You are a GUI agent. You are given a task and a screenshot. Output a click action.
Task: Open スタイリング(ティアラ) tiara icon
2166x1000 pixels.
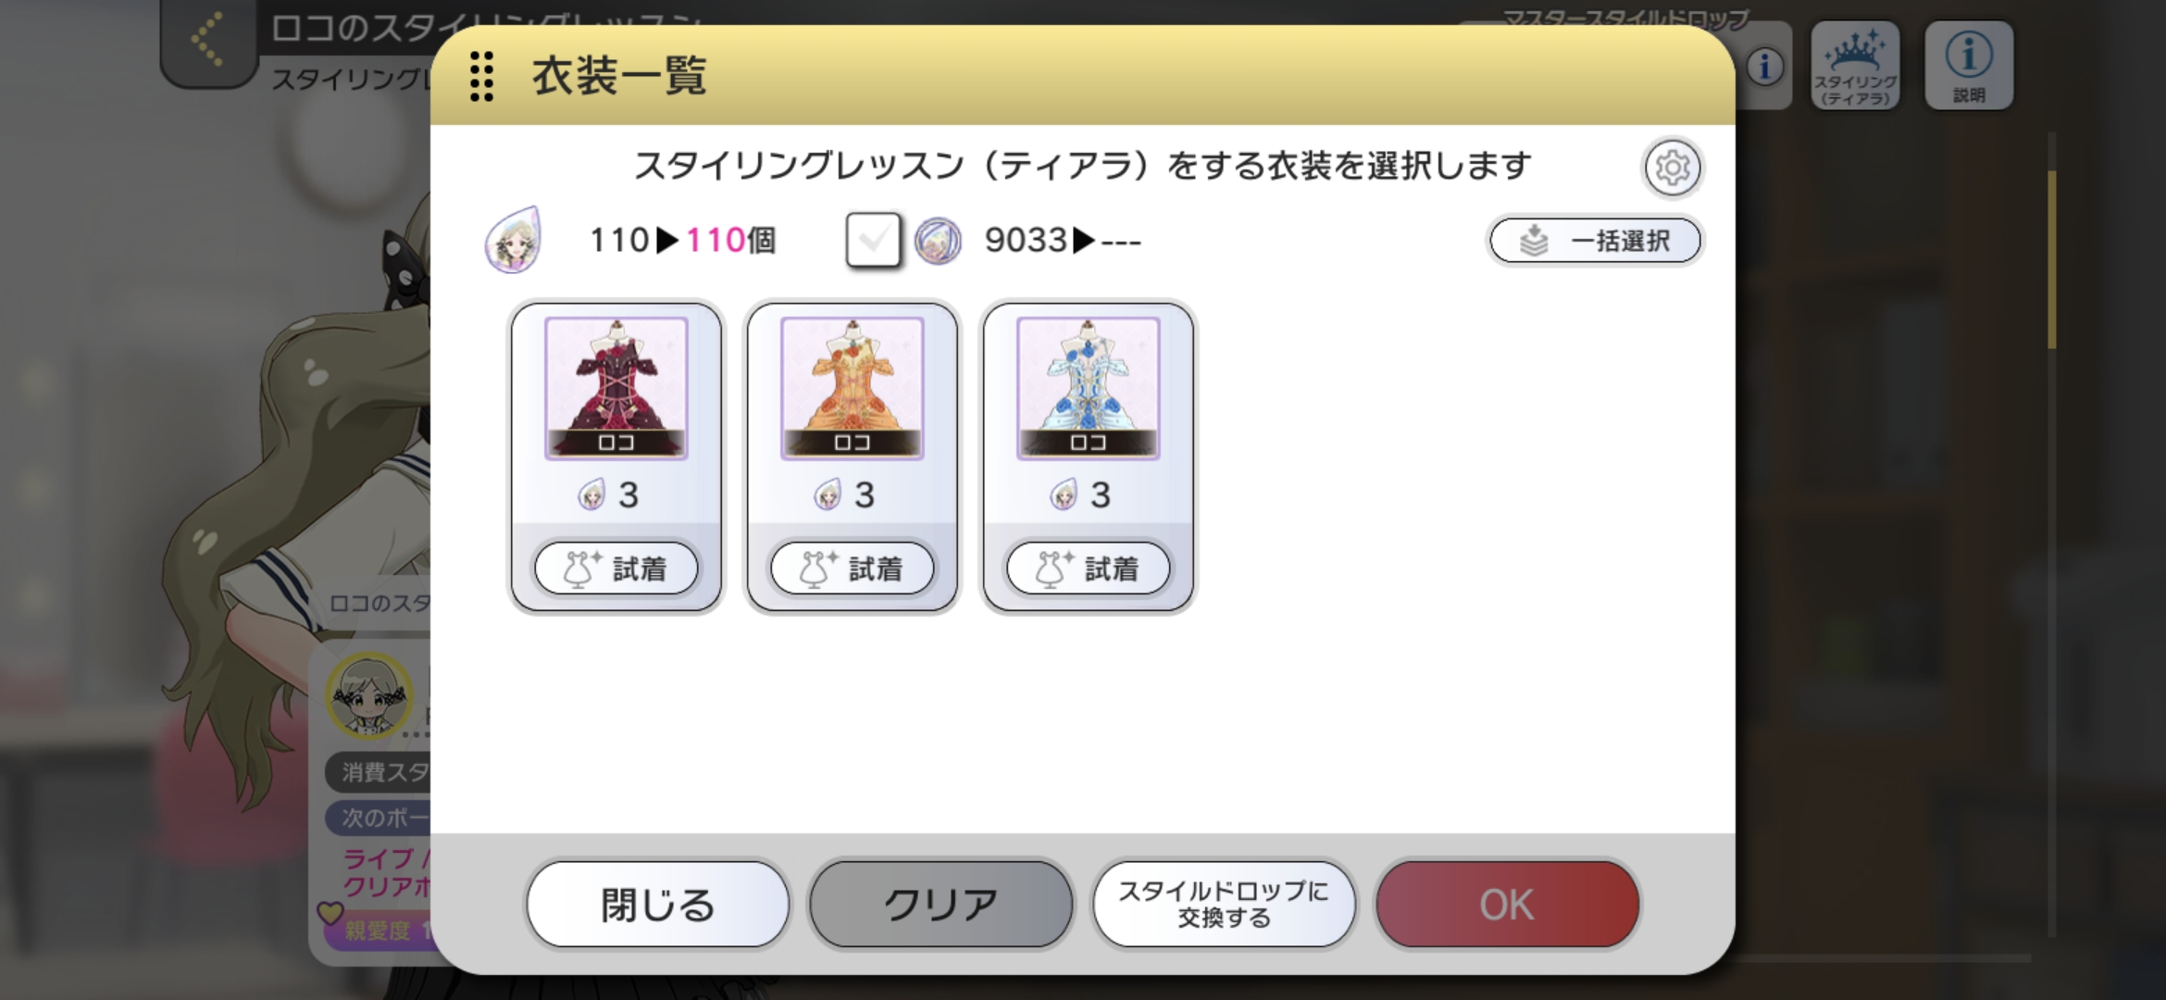(x=1855, y=65)
